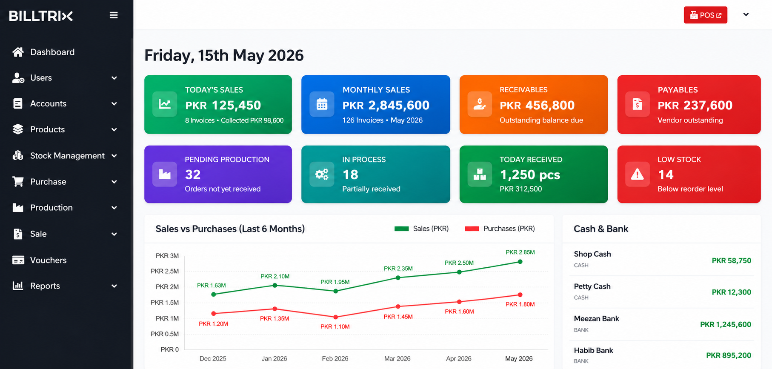
Task: Open the Reports menu item
Action: (x=65, y=286)
